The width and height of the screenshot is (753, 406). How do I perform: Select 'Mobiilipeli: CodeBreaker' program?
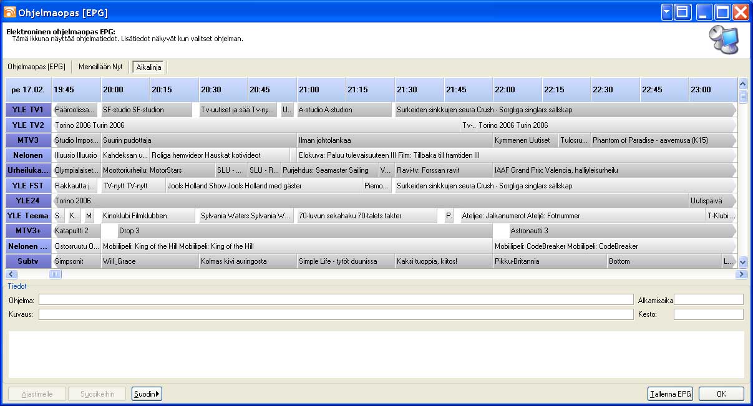click(615, 246)
